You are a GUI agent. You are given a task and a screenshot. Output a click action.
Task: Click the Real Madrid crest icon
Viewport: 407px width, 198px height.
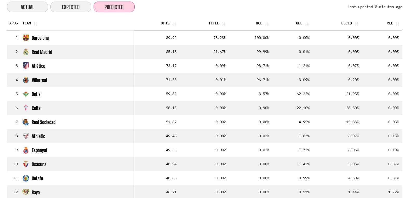(x=26, y=52)
